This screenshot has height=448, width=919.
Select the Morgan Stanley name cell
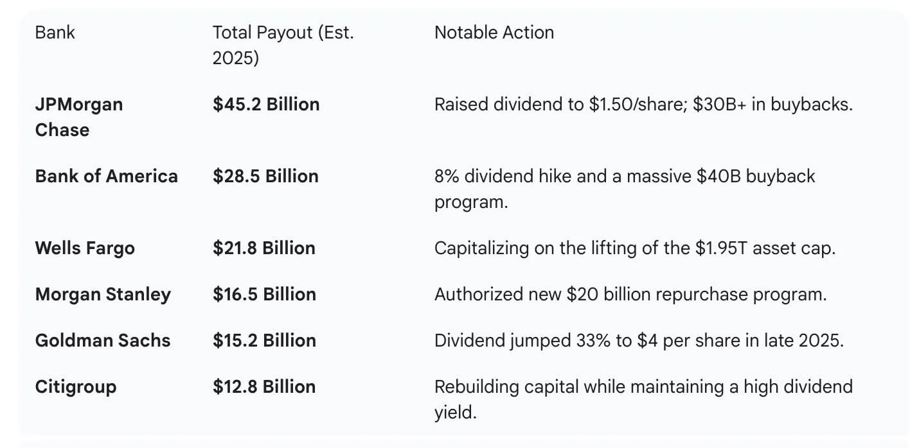pos(103,295)
